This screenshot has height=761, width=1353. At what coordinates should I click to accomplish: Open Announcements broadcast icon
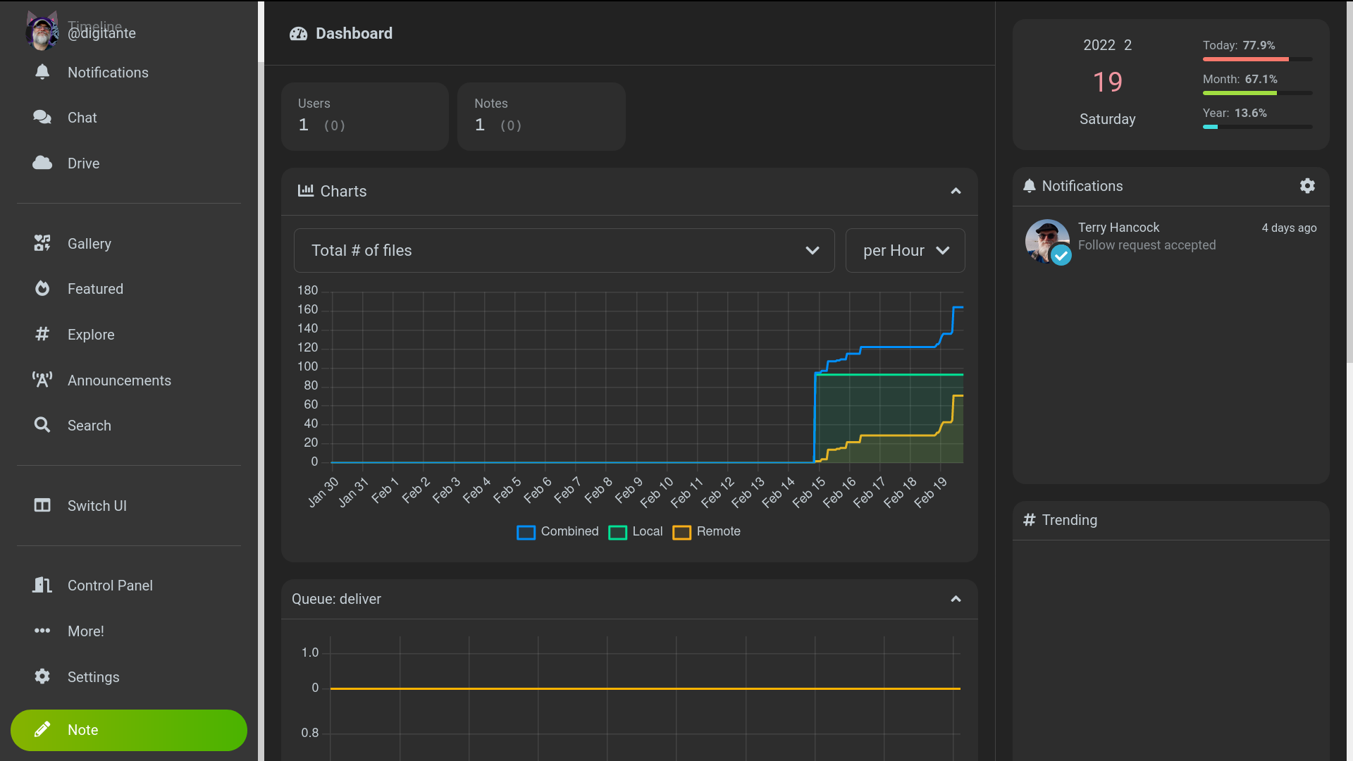[x=42, y=380]
